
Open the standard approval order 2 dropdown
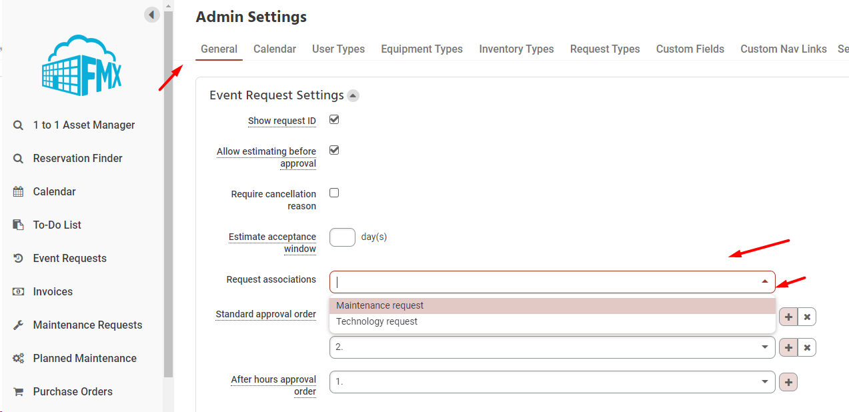552,347
